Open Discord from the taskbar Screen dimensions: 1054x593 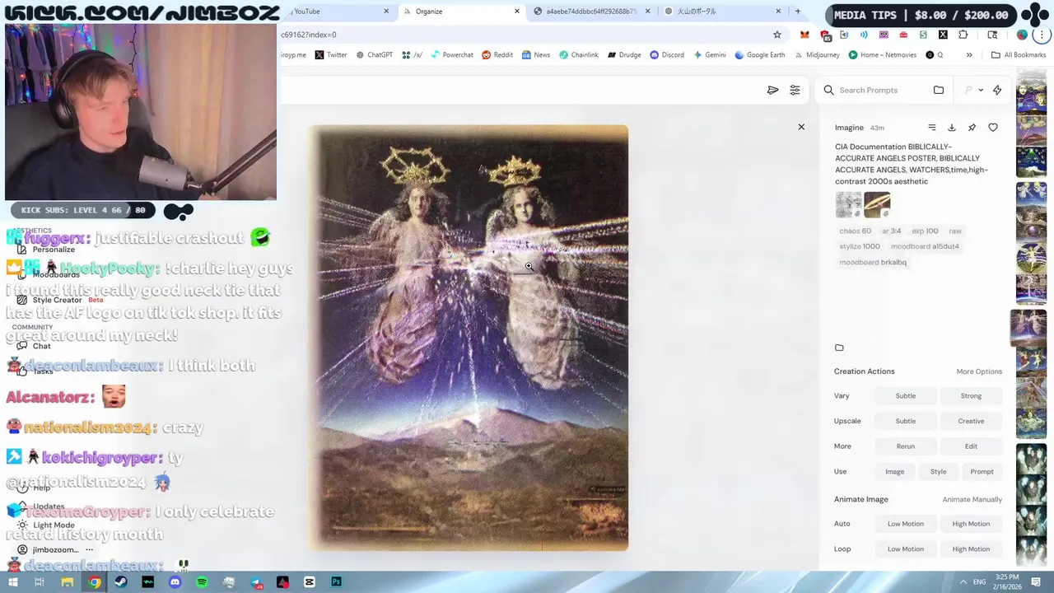(x=175, y=582)
